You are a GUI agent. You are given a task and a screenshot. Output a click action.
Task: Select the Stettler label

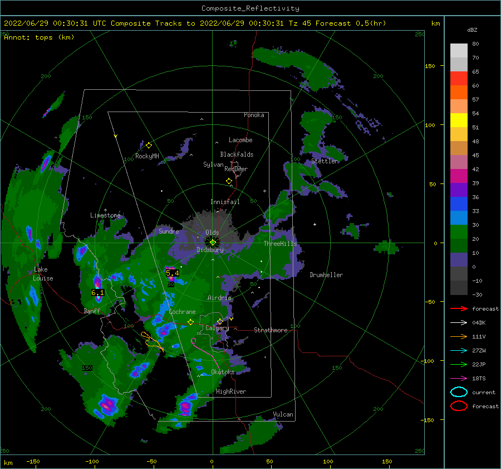(325, 161)
